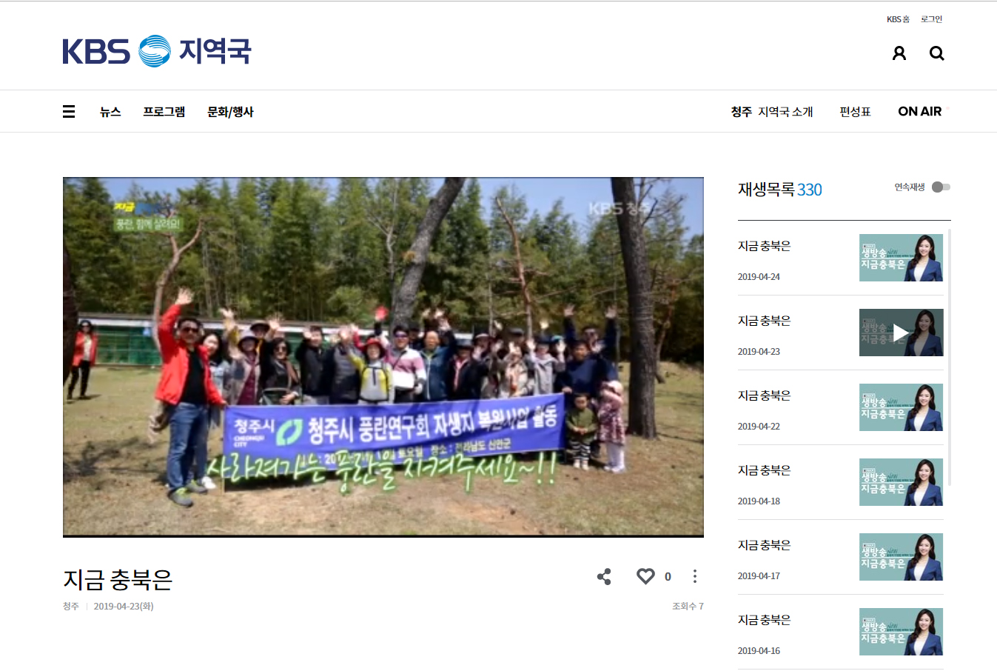Play the main video player

pyautogui.click(x=383, y=357)
